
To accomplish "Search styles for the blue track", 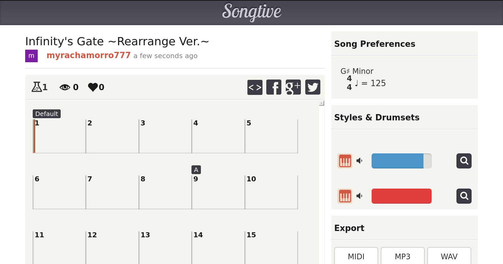I will [x=464, y=161].
